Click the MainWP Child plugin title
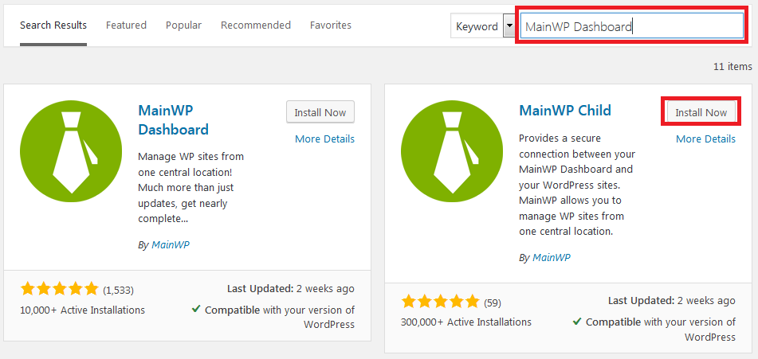 [x=564, y=110]
